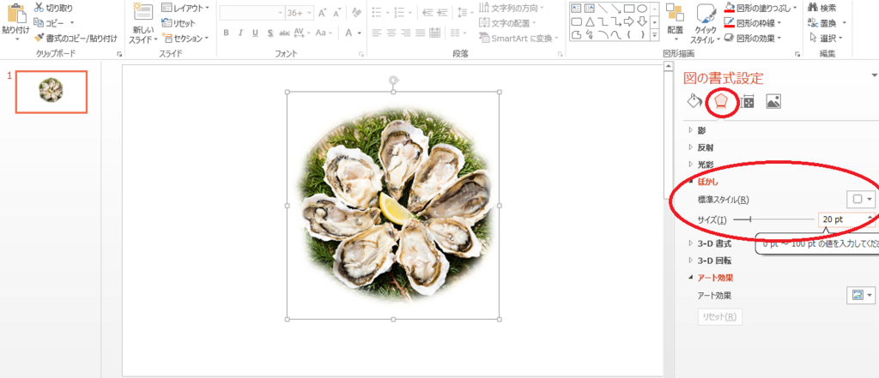The image size is (879, 378).
Task: Toggle Underline formatting
Action: pos(255,33)
